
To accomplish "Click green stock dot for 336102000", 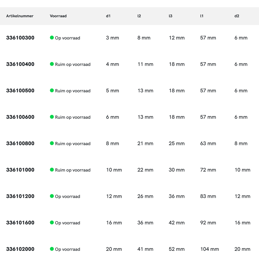I will tap(52, 249).
